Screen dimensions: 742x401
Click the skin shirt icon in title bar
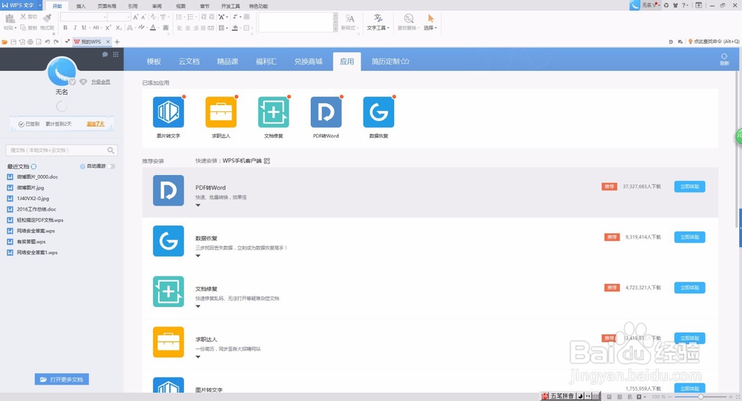[x=675, y=5]
